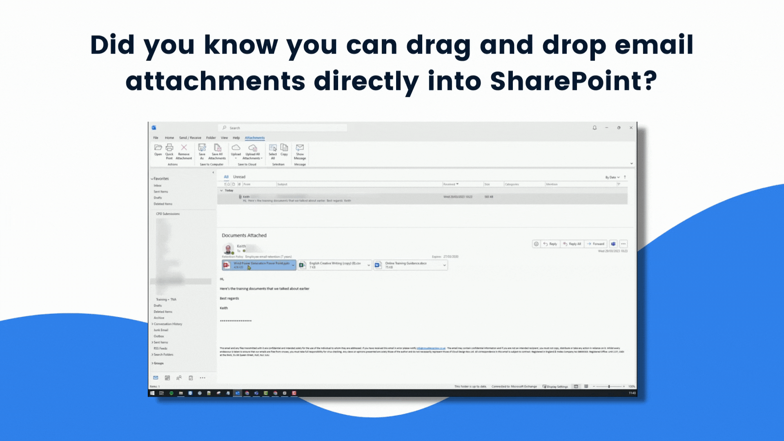Click Save All Attachments icon

[217, 151]
